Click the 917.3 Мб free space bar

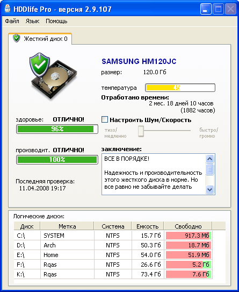(188, 236)
